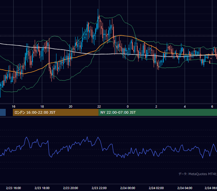Select the NY 22:00-07:00 JST session bar
This screenshot has width=217, height=191.
pyautogui.click(x=158, y=112)
